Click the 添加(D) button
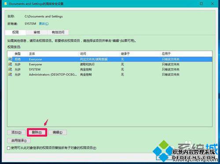Viewport: 220px width, 164px height. (16, 132)
